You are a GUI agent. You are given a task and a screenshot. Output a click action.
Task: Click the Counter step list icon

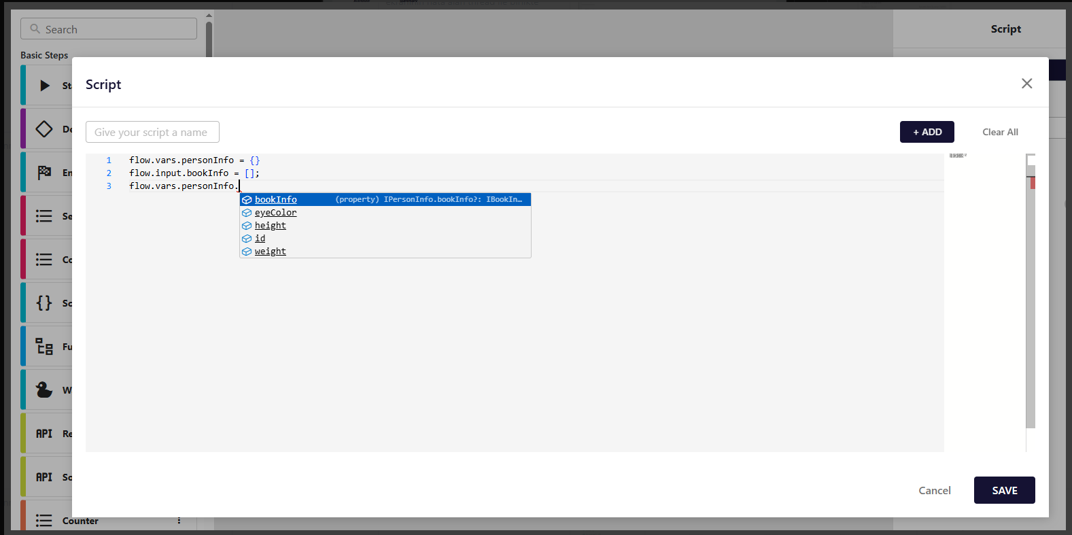point(44,521)
